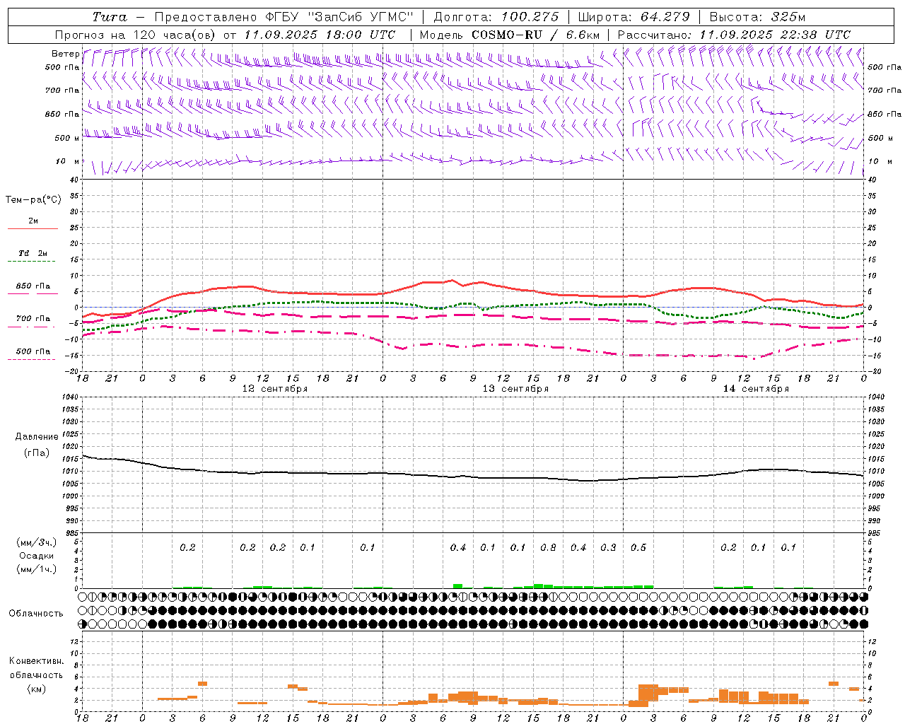Screen dimensions: 905x724
Task: Click the Модель COSMO-RU / 6.6км text
Action: (x=510, y=35)
